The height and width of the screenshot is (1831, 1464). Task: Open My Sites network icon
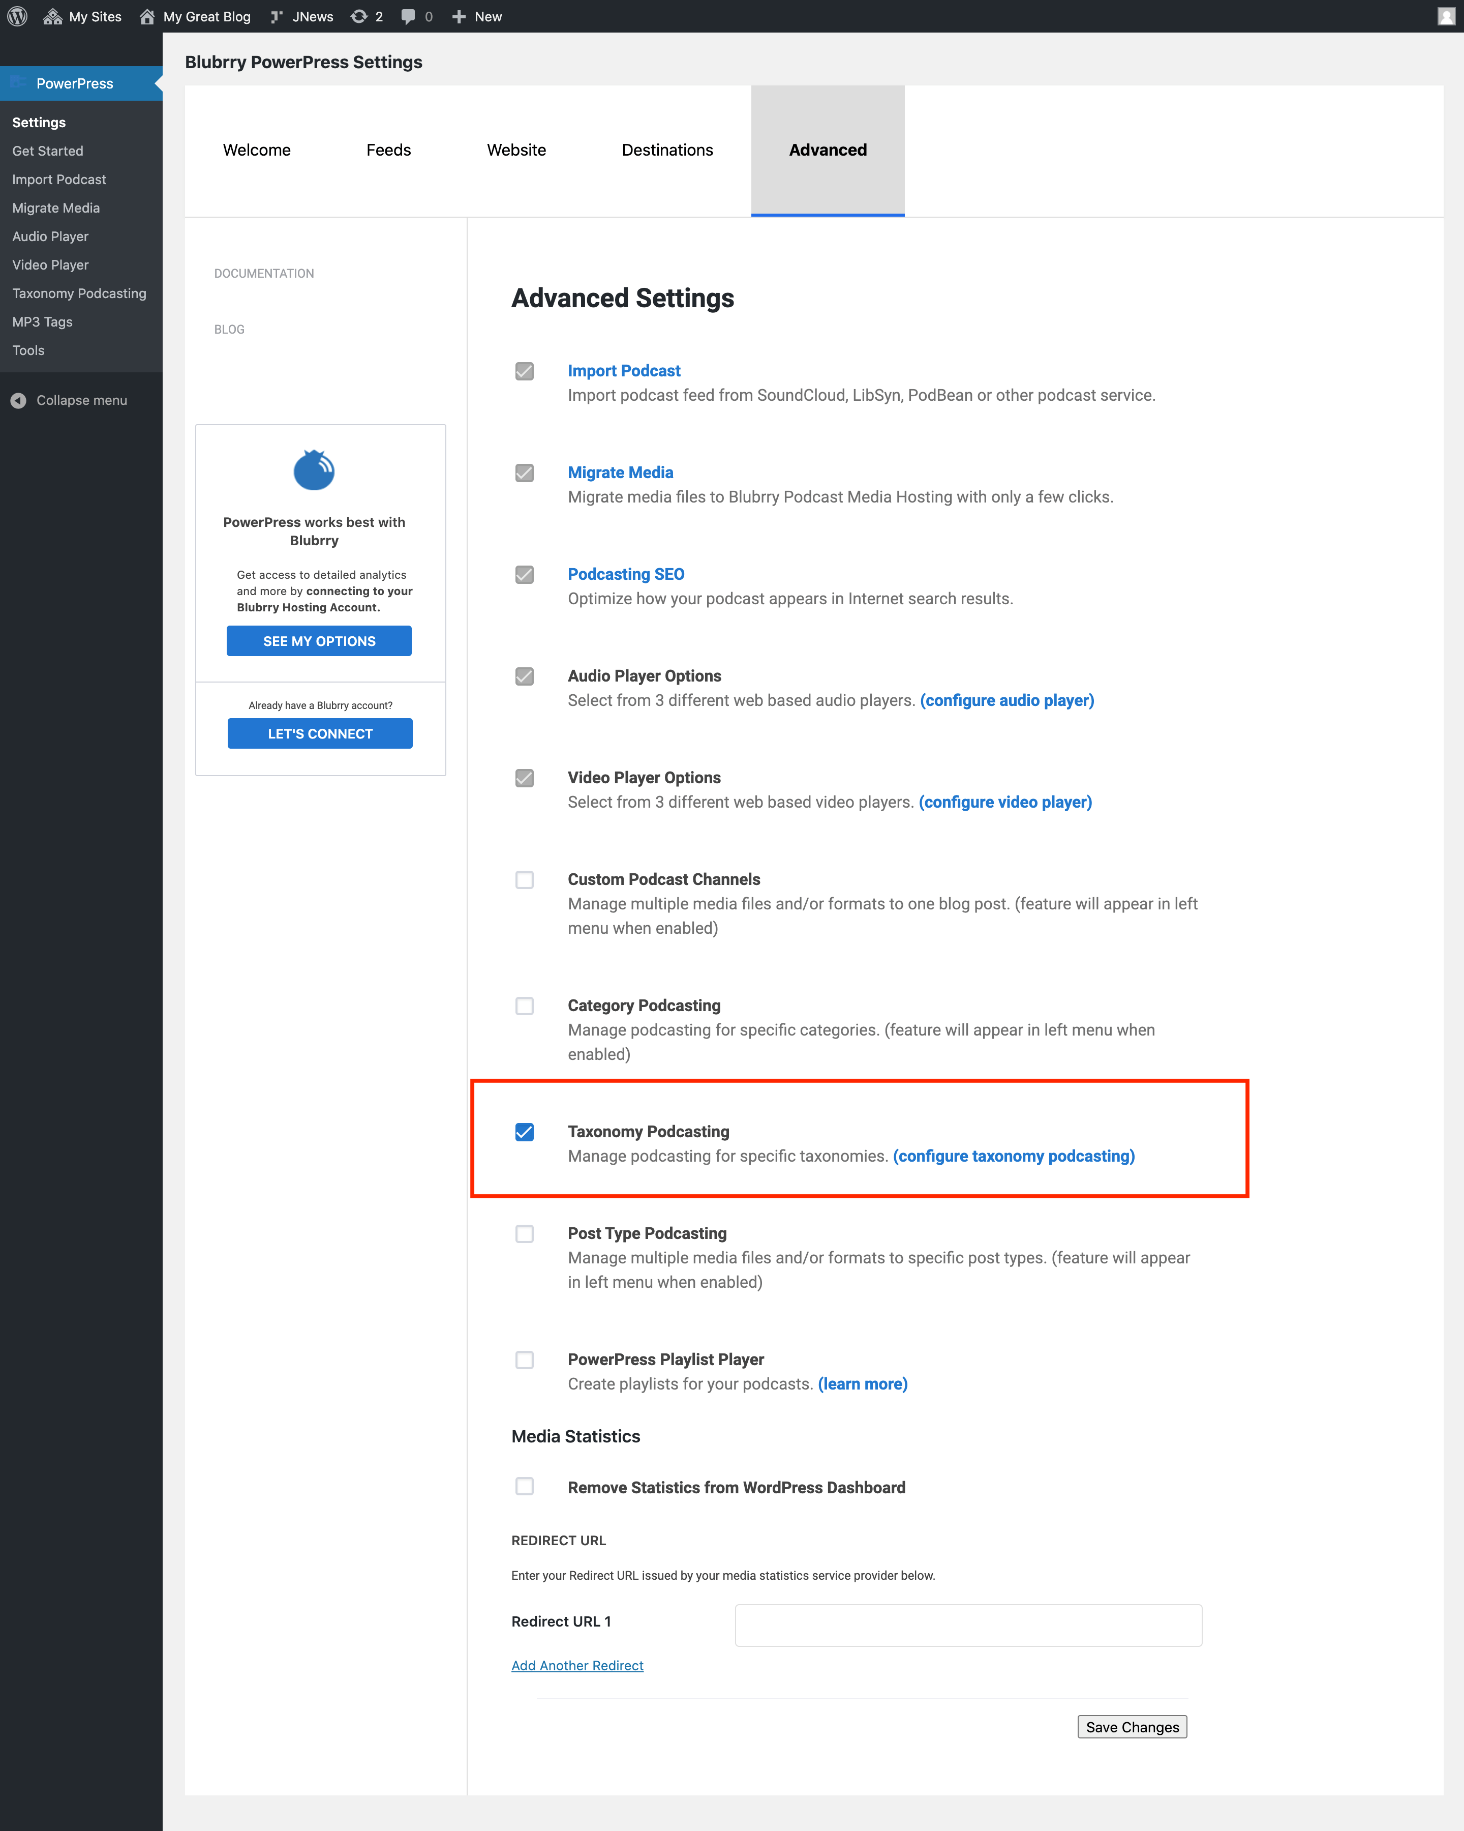click(53, 16)
